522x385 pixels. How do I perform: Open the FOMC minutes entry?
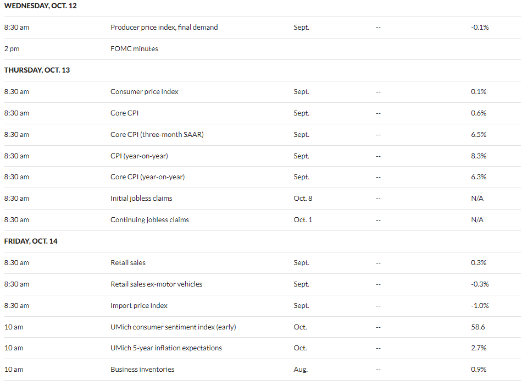(134, 48)
